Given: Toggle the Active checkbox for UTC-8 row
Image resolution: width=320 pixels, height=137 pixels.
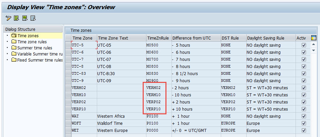Looking at the screenshot, I should [x=304, y=66].
